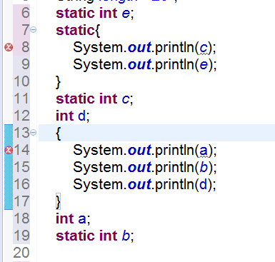Click the System.out.println(d) statement
The width and height of the screenshot is (275, 262).
[x=145, y=185]
